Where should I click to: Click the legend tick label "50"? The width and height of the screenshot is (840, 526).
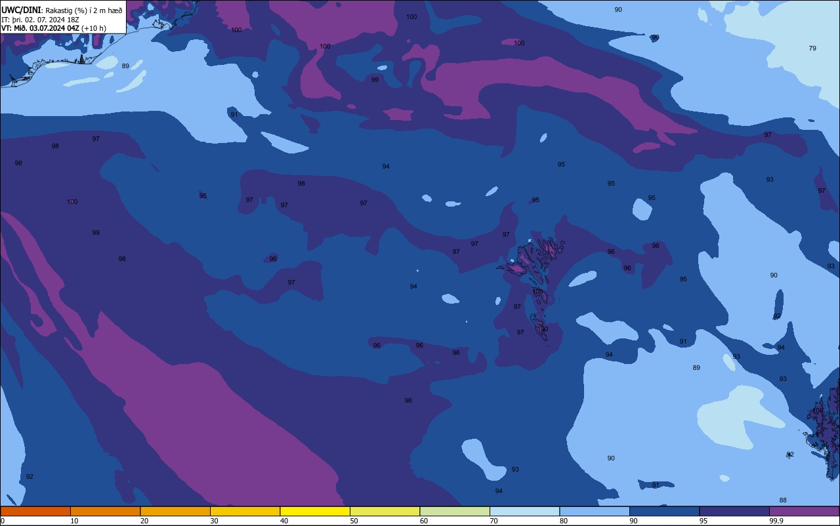354,521
